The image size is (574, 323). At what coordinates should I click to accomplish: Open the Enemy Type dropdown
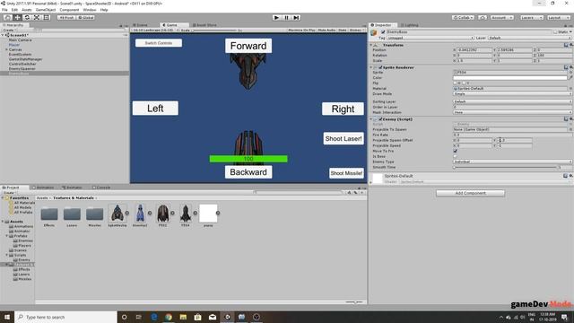pos(512,161)
